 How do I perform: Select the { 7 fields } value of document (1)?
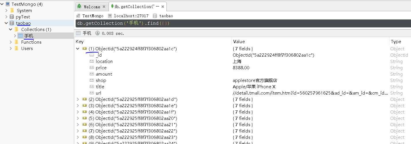coord(243,49)
